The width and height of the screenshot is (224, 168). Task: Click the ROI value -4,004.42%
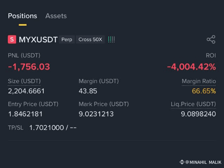[191, 67]
